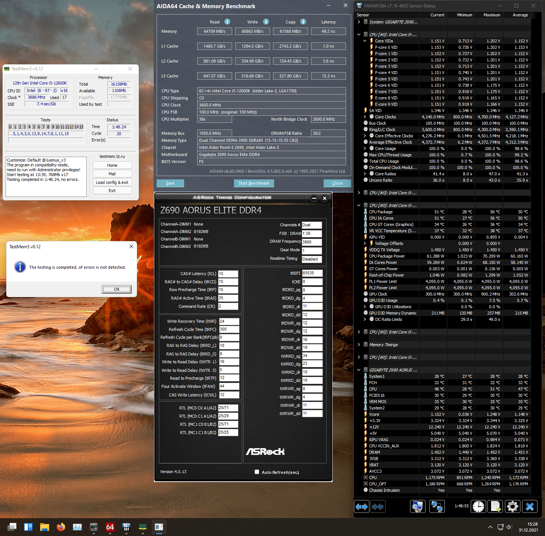Click HWiNFO Minimum column header
This screenshot has width=545, height=536.
click(x=461, y=15)
